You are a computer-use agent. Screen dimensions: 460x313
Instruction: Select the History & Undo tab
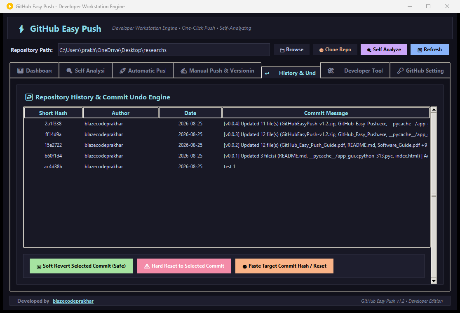291,73
